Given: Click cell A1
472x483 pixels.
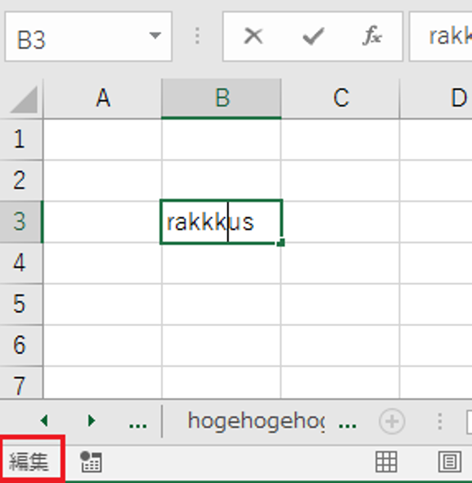Looking at the screenshot, I should click(x=103, y=139).
